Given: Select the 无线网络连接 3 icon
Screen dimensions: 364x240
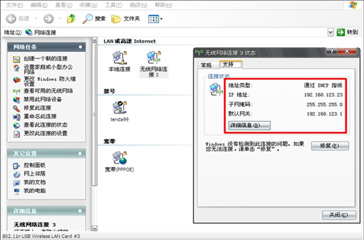Looking at the screenshot, I should click(153, 57).
